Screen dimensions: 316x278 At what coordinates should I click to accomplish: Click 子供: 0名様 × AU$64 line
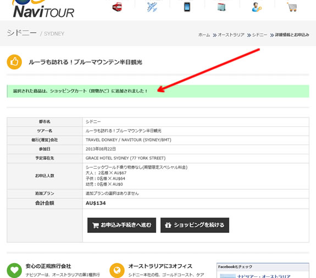click(106, 179)
